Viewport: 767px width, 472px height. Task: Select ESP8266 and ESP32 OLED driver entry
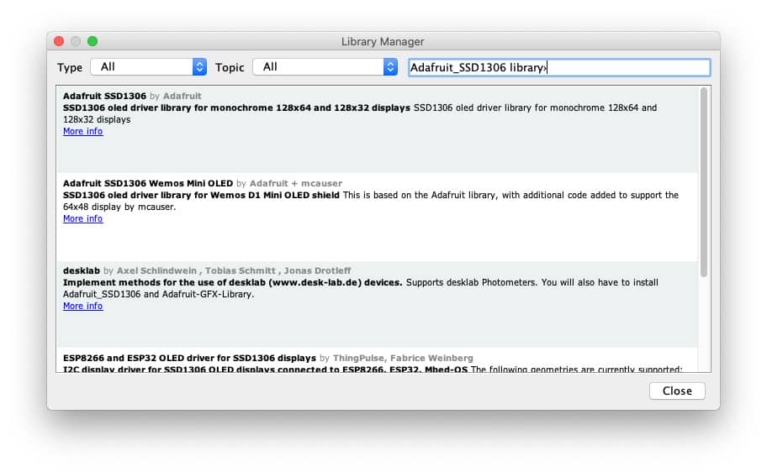coord(189,358)
